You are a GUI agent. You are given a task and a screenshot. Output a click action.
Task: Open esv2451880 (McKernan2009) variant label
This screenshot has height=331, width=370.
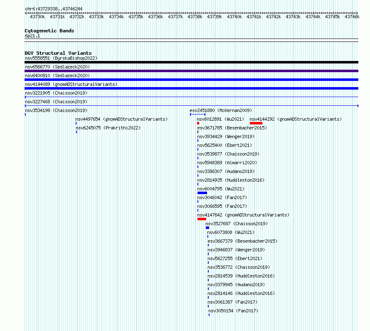pyautogui.click(x=221, y=110)
